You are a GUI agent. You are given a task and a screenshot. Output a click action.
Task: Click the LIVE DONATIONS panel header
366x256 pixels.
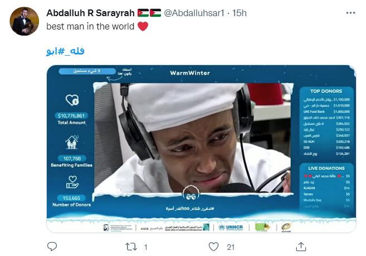click(x=326, y=168)
